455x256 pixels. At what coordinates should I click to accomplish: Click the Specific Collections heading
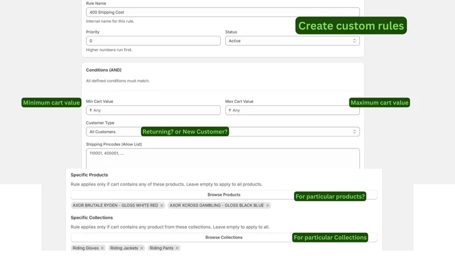point(92,217)
